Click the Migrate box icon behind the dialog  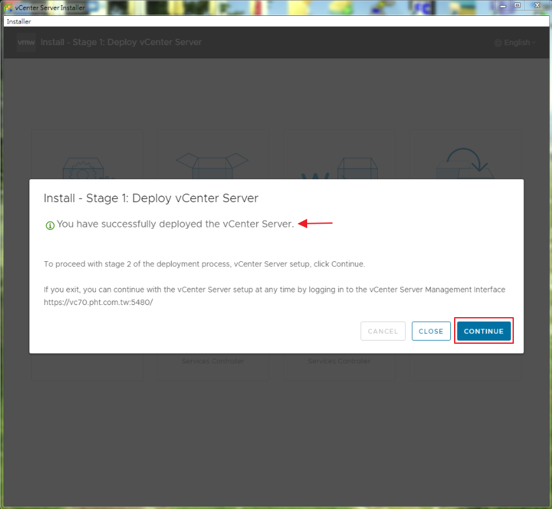click(340, 168)
